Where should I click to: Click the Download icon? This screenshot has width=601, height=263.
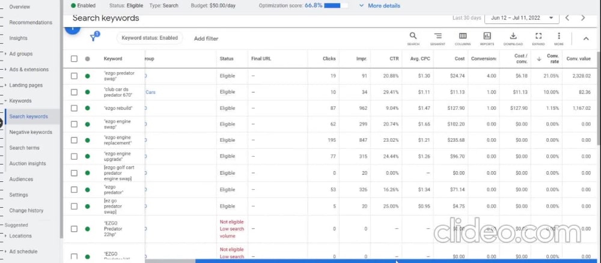(513, 38)
